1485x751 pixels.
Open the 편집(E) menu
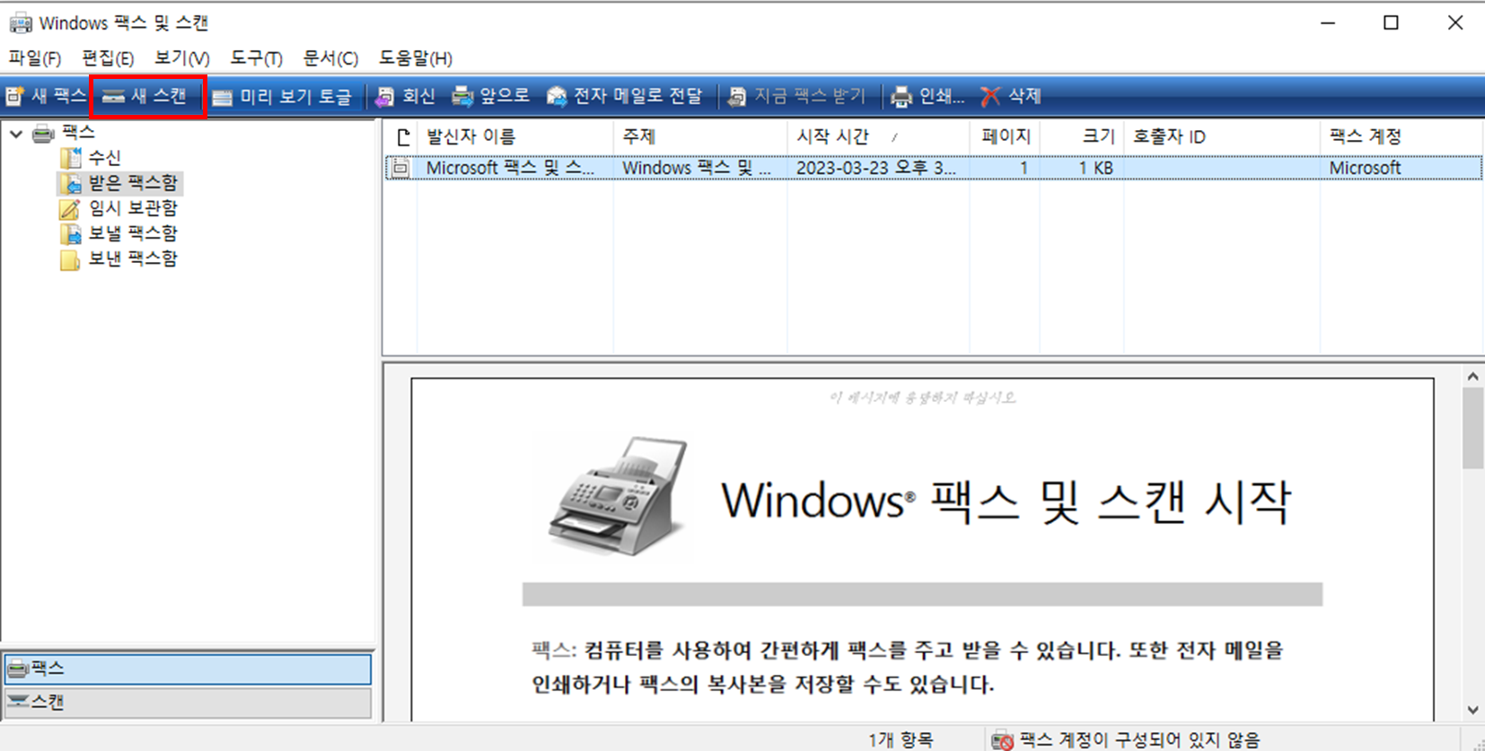click(x=108, y=58)
